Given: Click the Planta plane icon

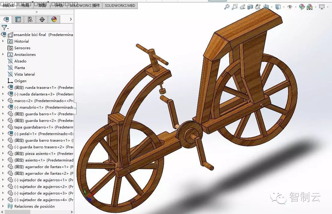Looking at the screenshot, I should point(10,68).
